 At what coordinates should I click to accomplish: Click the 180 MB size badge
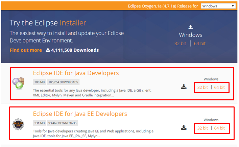(x=39, y=82)
